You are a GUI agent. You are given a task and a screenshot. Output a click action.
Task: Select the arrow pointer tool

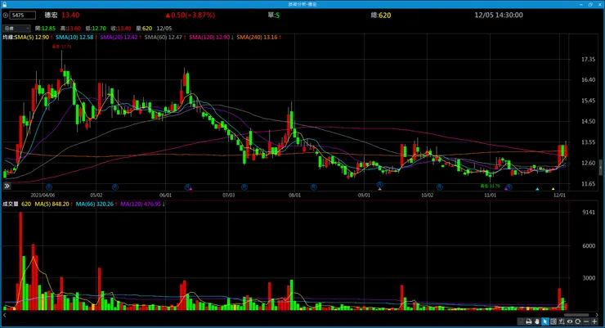click(545, 321)
